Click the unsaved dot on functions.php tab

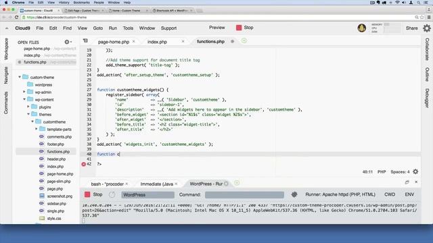232,41
